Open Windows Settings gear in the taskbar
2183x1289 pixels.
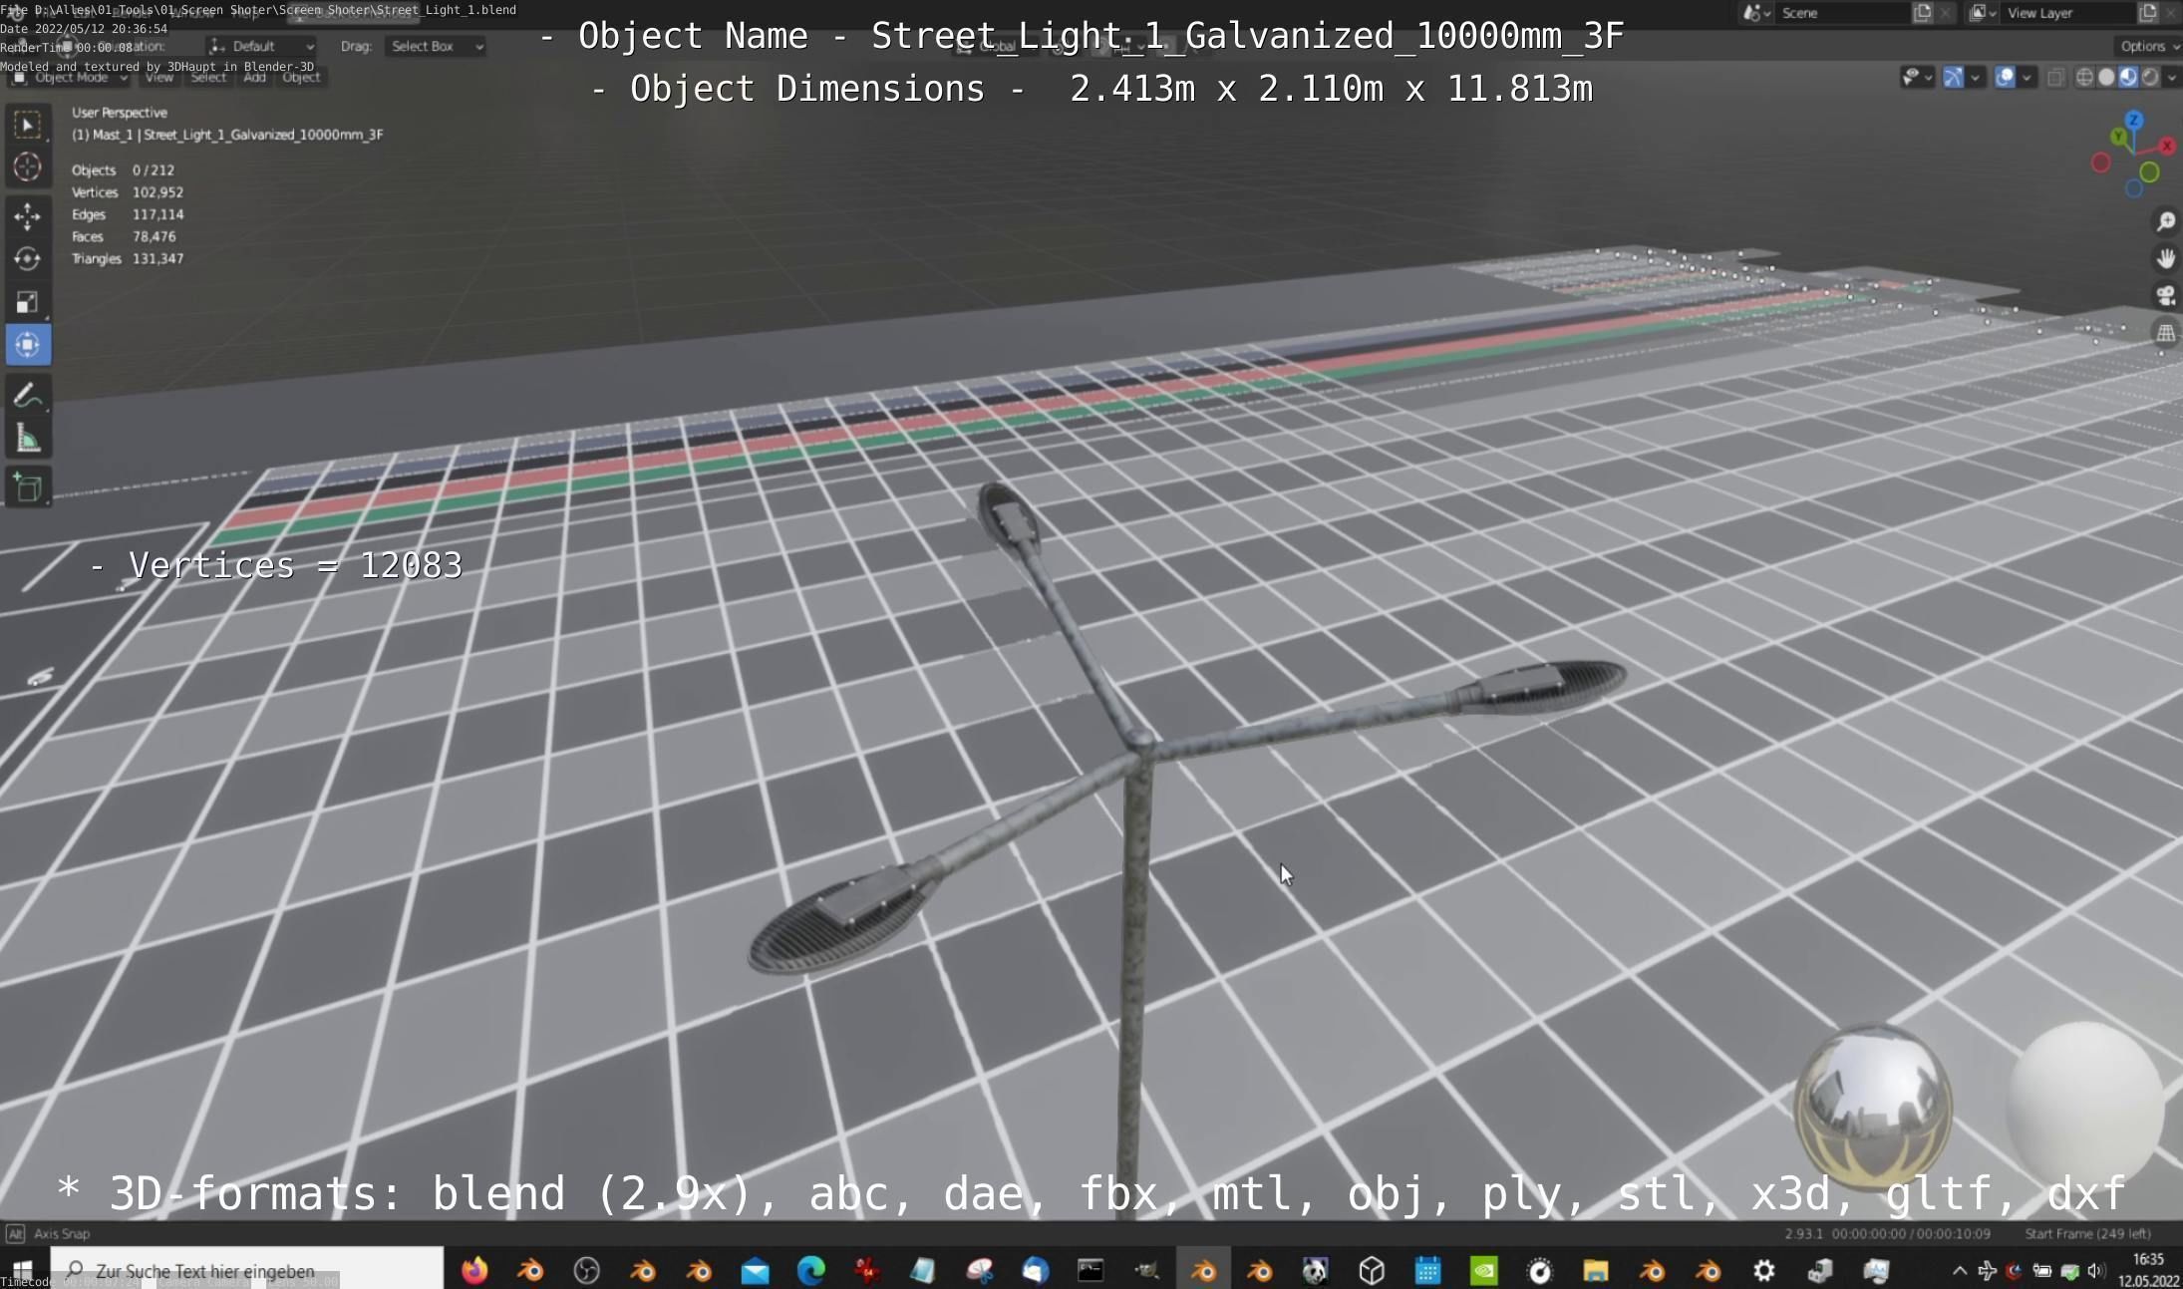click(x=1764, y=1270)
